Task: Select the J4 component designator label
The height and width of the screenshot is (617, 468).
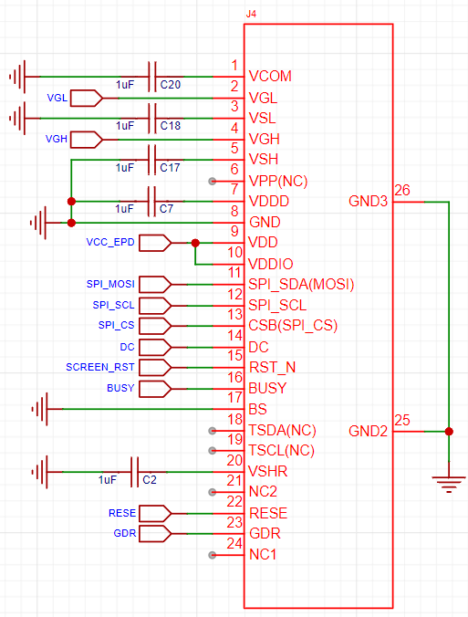Action: 251,15
